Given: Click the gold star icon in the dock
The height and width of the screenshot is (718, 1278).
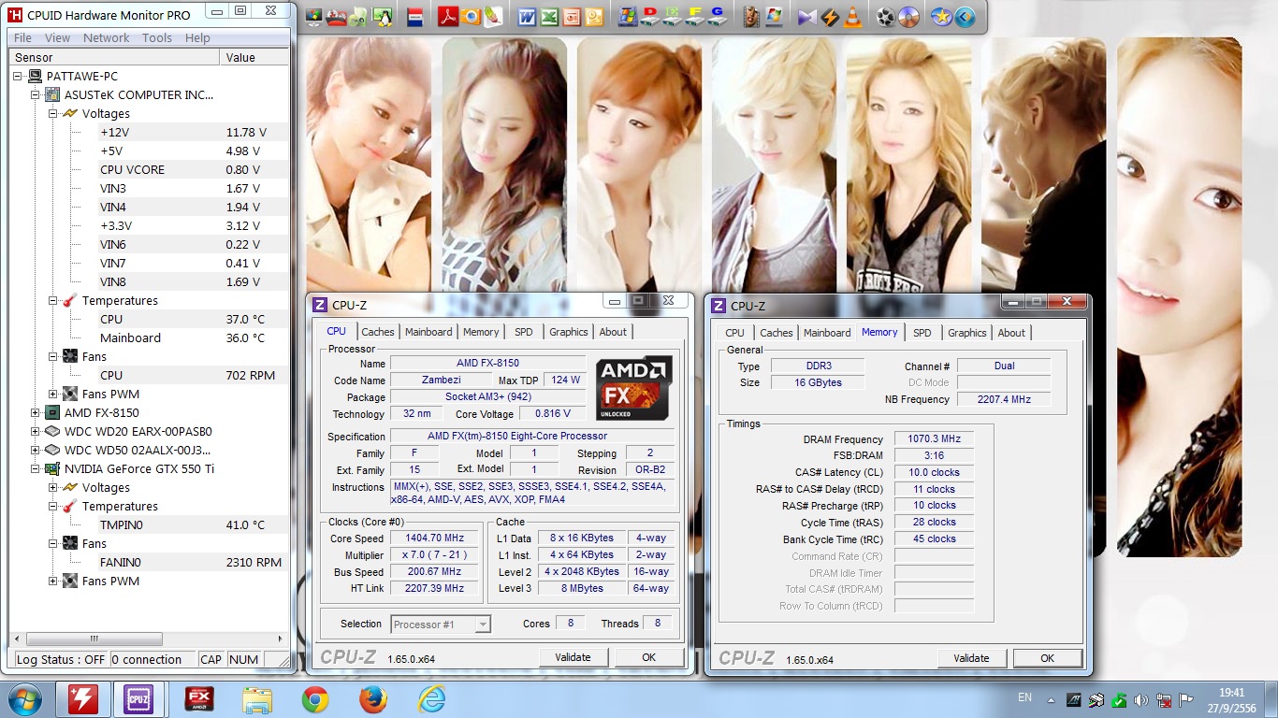Looking at the screenshot, I should click(x=941, y=17).
